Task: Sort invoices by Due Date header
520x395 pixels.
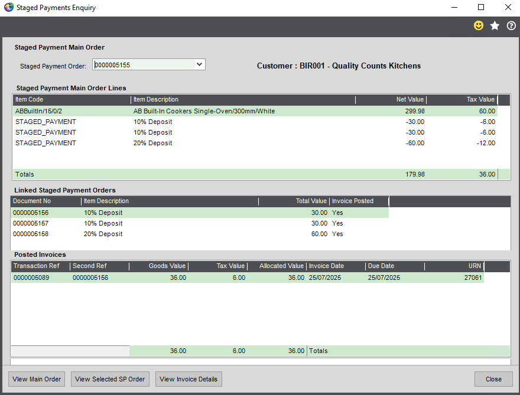Action: 394,266
